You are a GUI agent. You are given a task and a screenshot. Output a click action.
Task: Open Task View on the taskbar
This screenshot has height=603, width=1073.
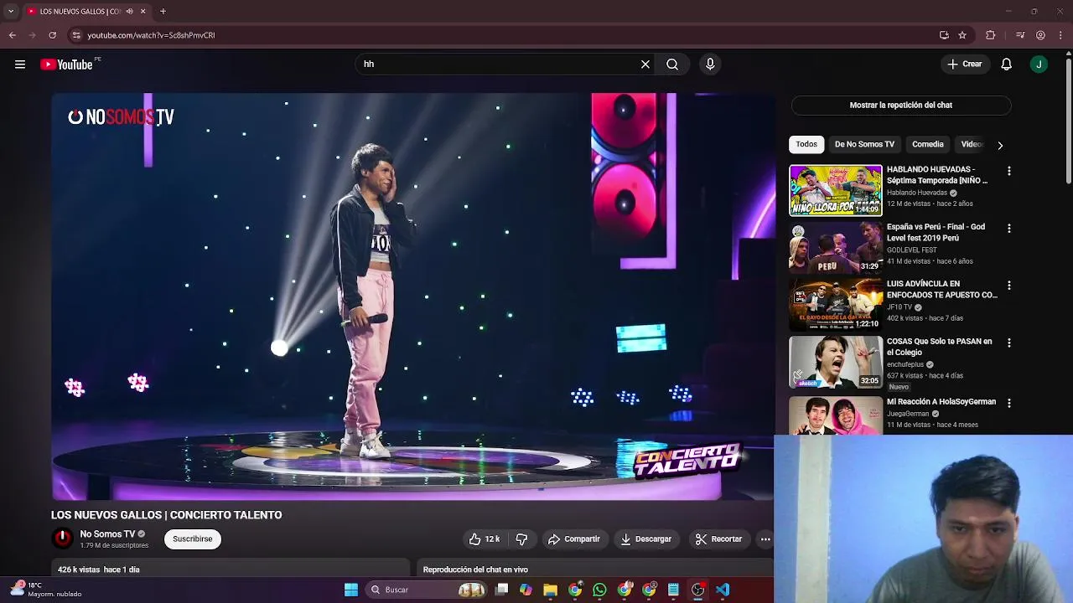click(501, 590)
